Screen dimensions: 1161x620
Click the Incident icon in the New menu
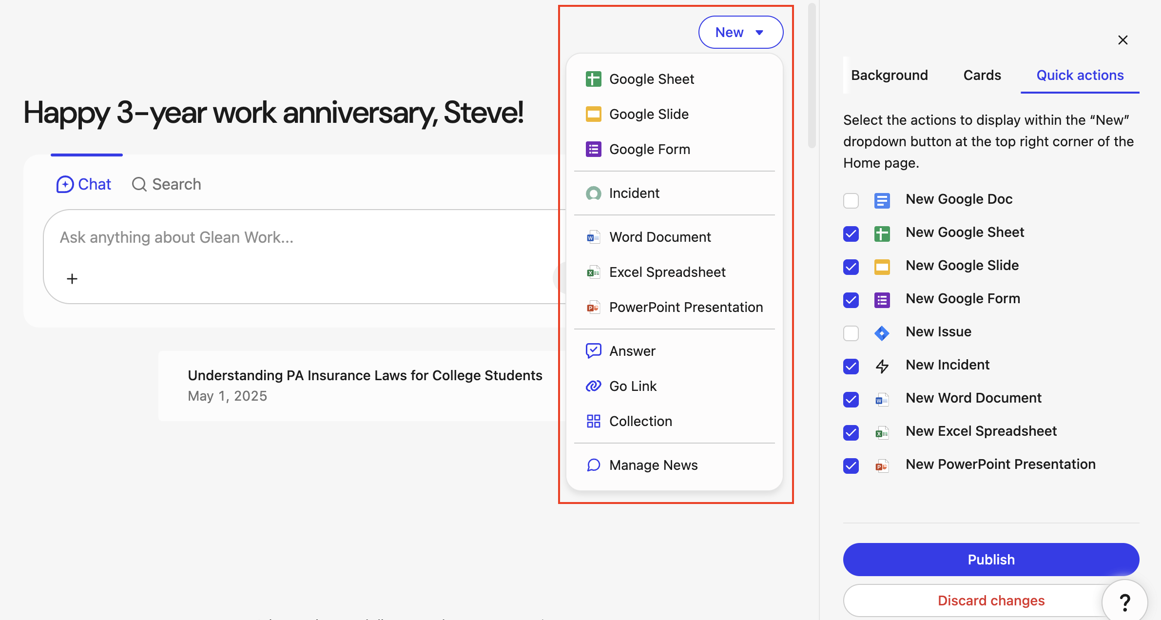[x=593, y=194]
